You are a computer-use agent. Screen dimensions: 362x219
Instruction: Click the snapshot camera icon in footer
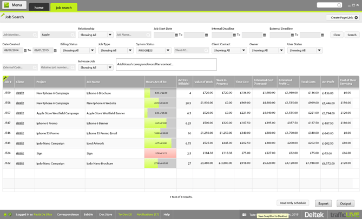coord(244,215)
